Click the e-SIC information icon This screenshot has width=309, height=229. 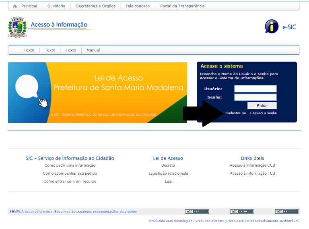click(x=272, y=27)
